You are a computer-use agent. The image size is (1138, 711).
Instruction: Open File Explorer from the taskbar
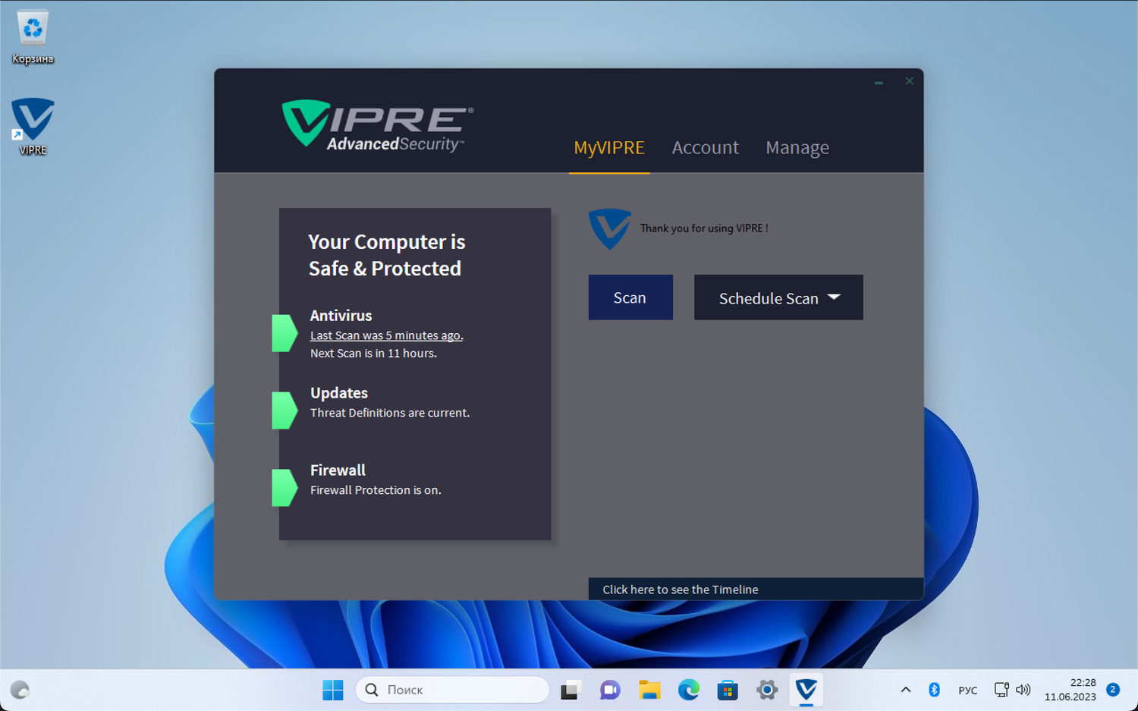[x=649, y=690]
